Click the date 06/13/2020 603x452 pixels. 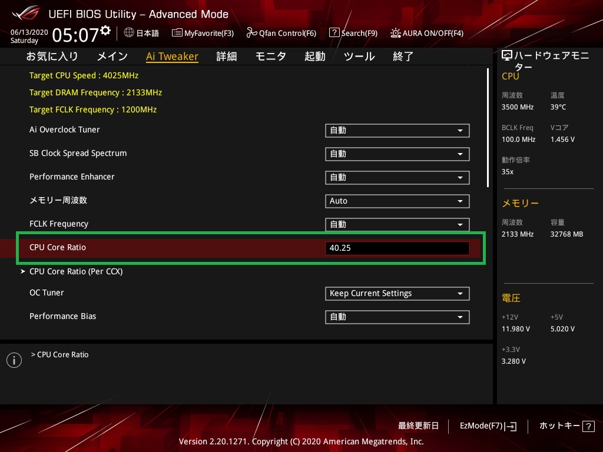(x=29, y=32)
